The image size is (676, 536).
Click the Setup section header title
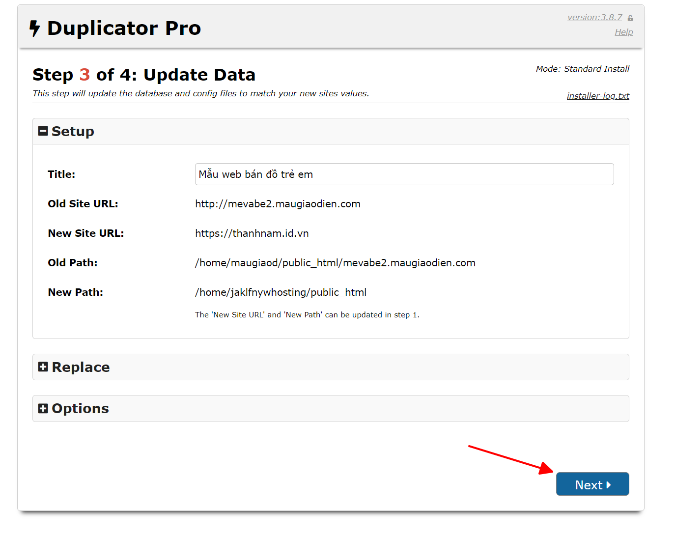point(73,131)
